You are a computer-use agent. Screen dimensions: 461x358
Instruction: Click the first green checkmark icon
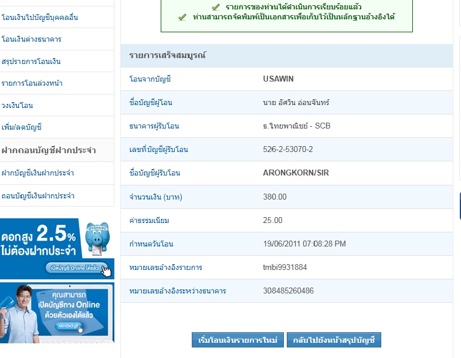216,7
